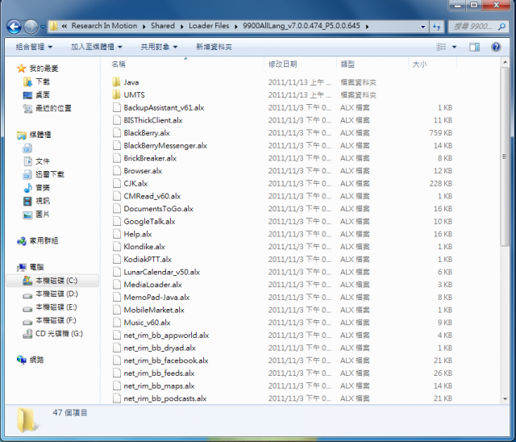Select net_rim_bb_facebook.alx file
Viewport: 516px width, 442px height.
[x=166, y=361]
